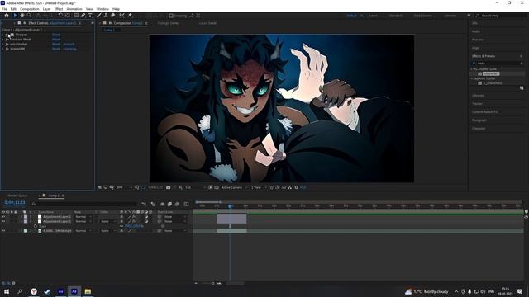The image size is (529, 297).
Task: Select the Puppet Pin tool
Action: click(x=130, y=16)
